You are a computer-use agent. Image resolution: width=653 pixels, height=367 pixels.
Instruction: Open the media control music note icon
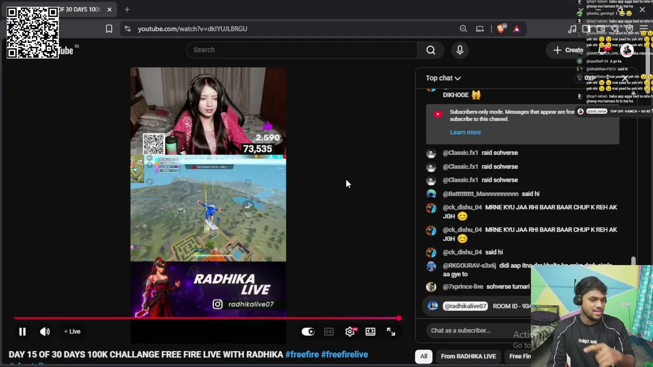coord(572,29)
